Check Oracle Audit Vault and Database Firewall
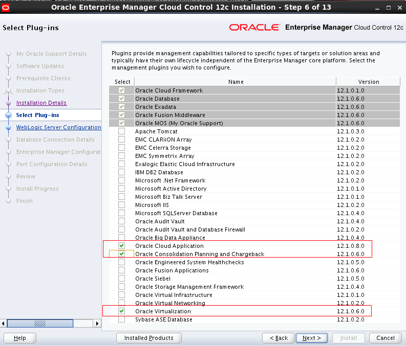The height and width of the screenshot is (346, 406). point(121,229)
